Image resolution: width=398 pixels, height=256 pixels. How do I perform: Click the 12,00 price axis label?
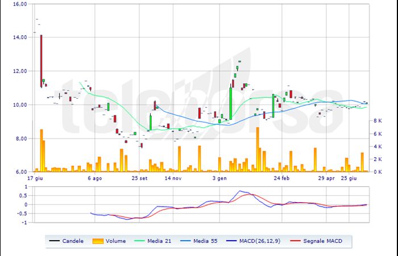coord(20,71)
